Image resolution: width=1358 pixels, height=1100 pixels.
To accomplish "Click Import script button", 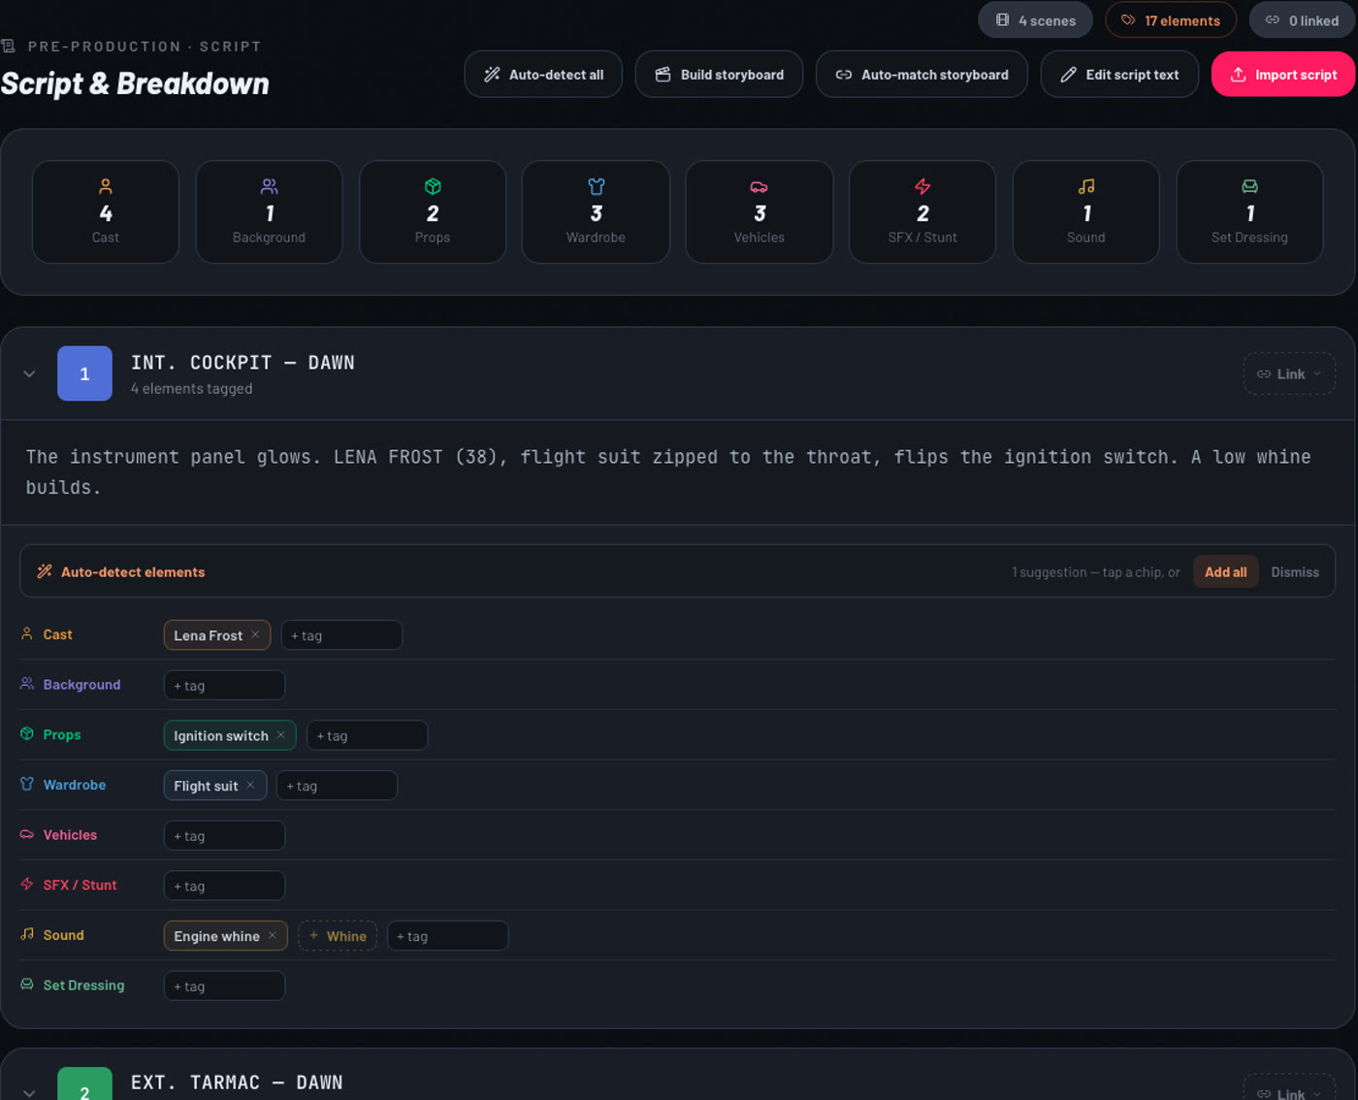I will tap(1283, 74).
